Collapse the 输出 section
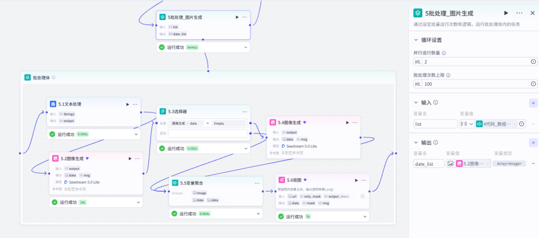539x238 pixels. (416, 142)
